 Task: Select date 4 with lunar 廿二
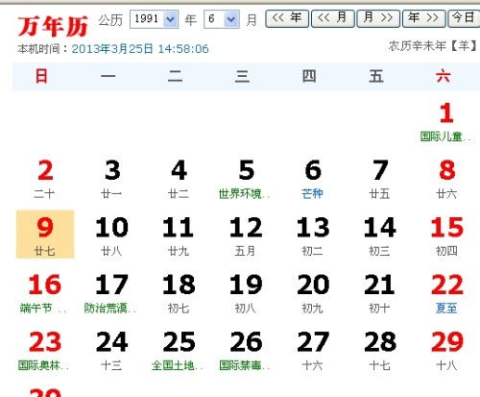[179, 179]
